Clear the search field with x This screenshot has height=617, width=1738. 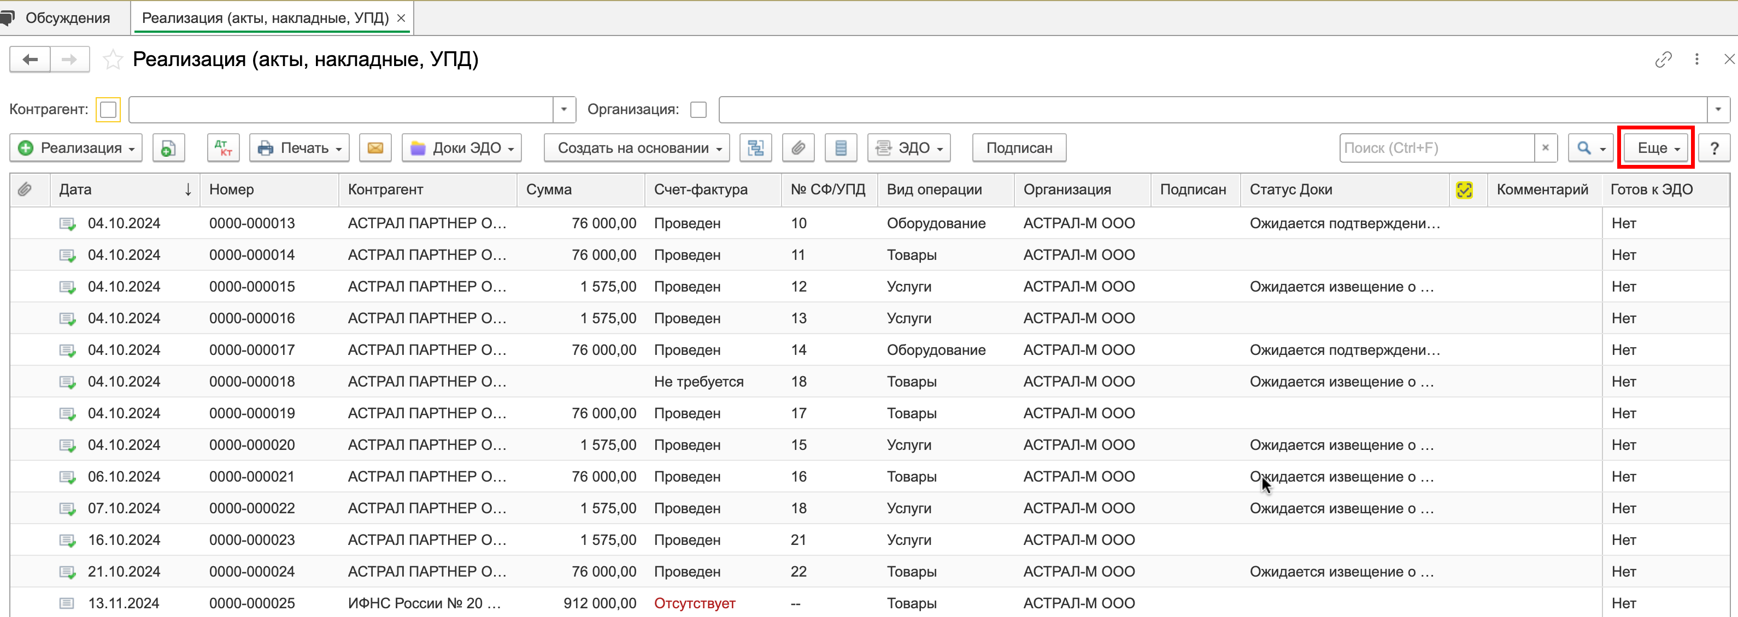pos(1545,147)
